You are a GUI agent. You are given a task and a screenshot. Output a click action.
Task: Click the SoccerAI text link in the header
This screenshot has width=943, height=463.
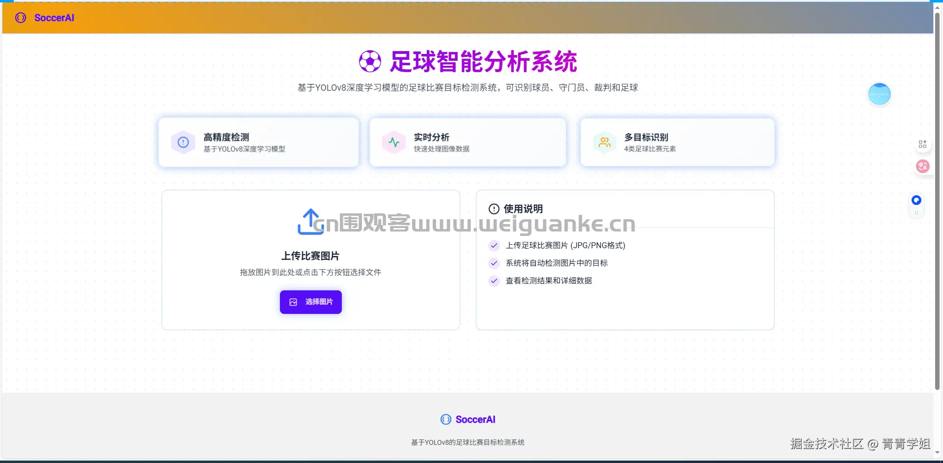54,18
